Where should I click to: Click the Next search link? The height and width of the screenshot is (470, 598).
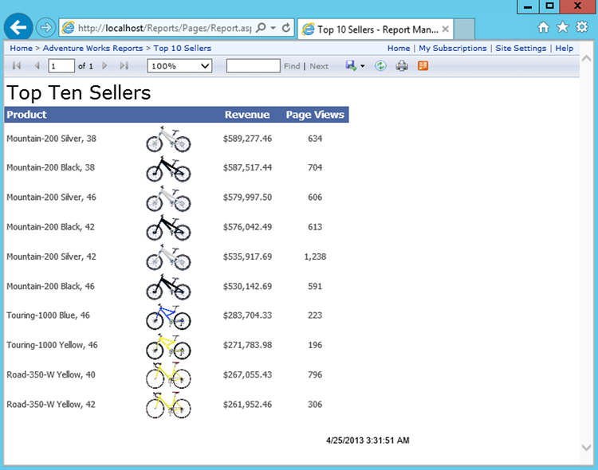(x=319, y=66)
